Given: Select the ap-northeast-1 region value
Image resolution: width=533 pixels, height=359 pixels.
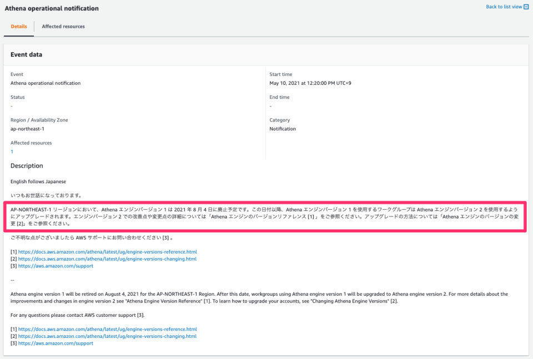Looking at the screenshot, I should [27, 128].
